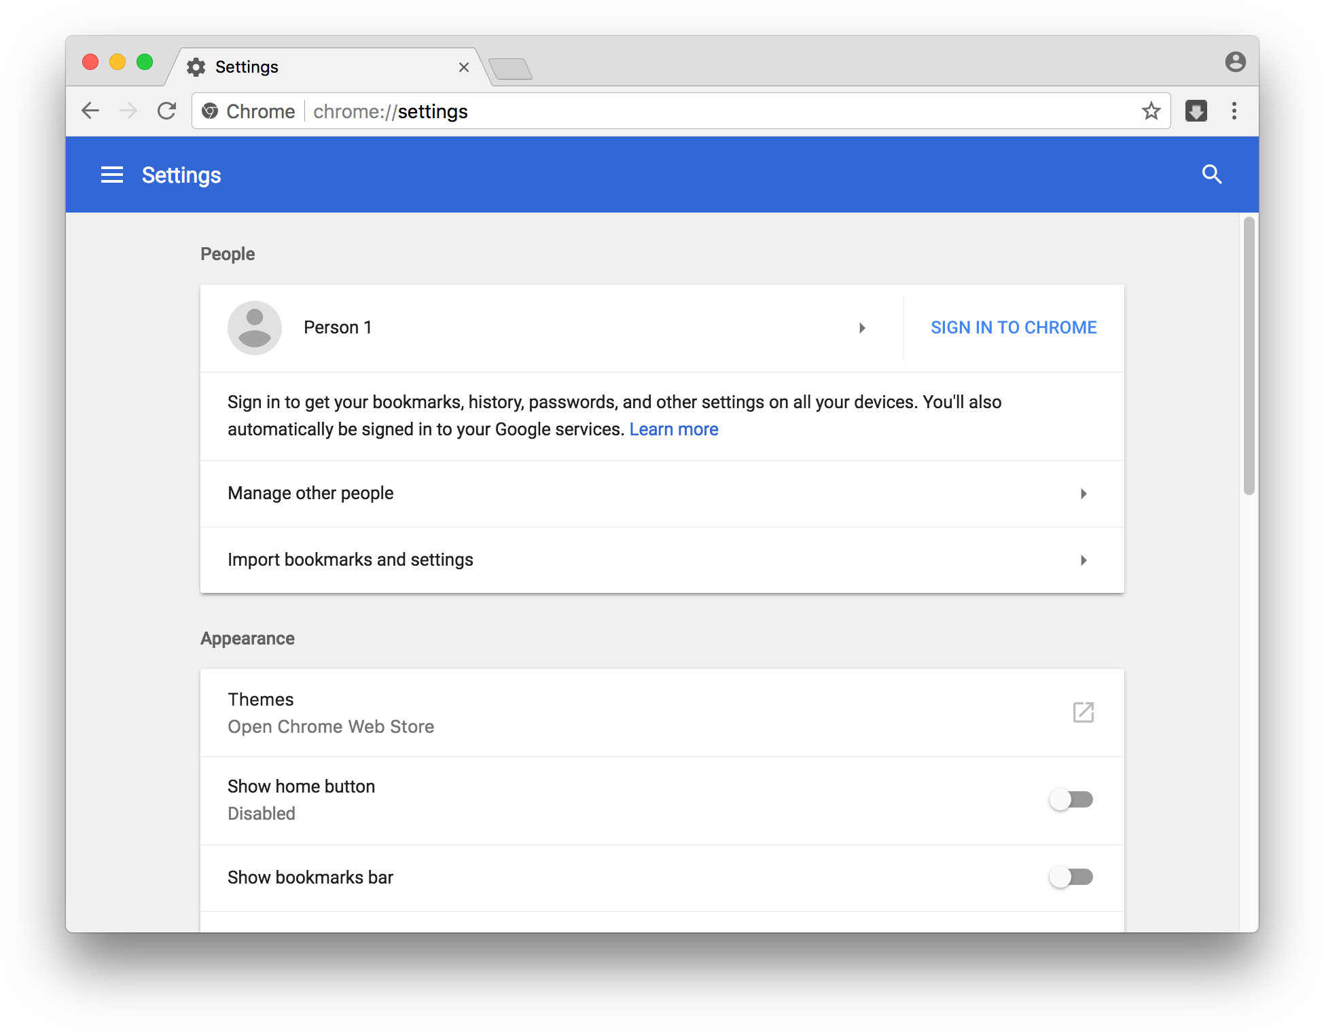Expand the Person 1 profile details arrow
The width and height of the screenshot is (1324, 1033).
pyautogui.click(x=862, y=328)
